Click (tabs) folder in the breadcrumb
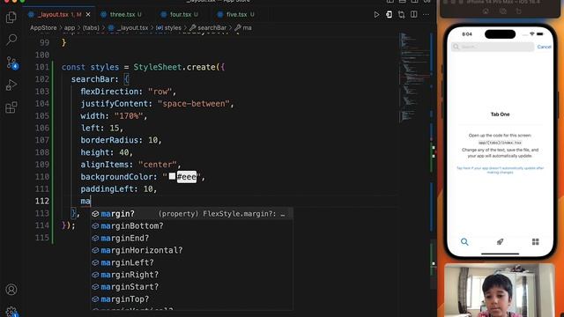 pos(91,27)
